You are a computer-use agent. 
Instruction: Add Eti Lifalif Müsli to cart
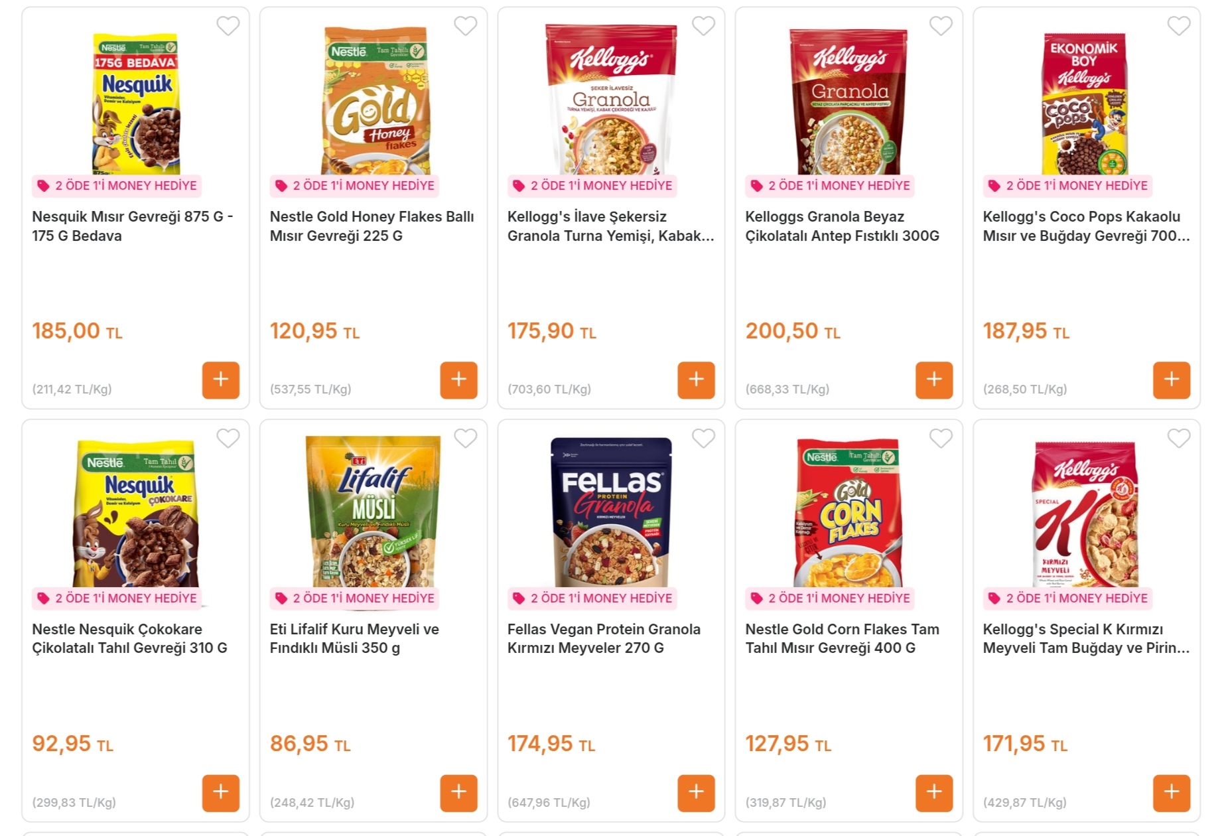coord(458,792)
